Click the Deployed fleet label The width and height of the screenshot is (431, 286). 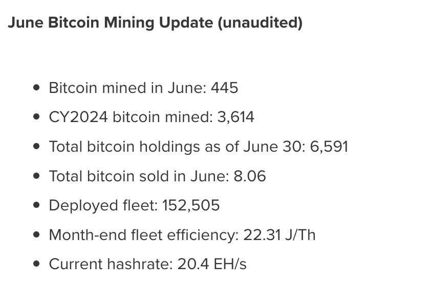tap(103, 206)
